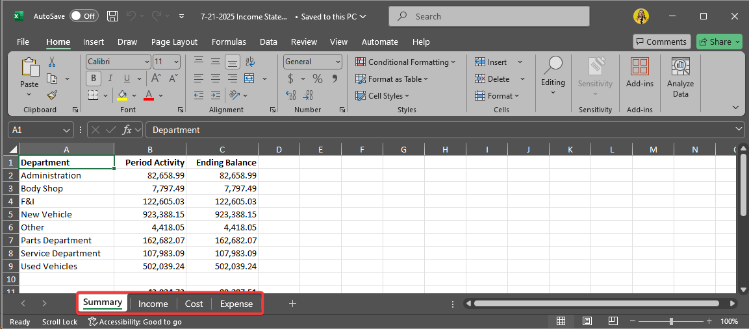This screenshot has width=749, height=329.
Task: Apply percent style number format
Action: (318, 79)
